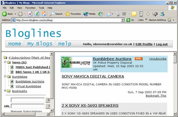The height and width of the screenshot is (117, 178).
Task: Open the Bumblebee Auctions header title link
Action: [x=112, y=59]
